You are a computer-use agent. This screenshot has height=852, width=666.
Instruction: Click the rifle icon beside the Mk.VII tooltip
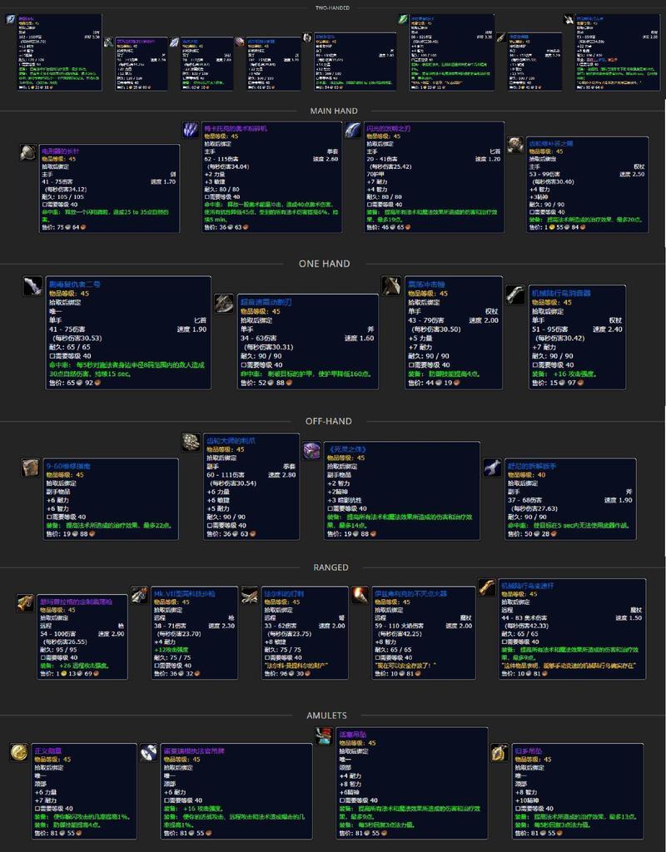(139, 594)
